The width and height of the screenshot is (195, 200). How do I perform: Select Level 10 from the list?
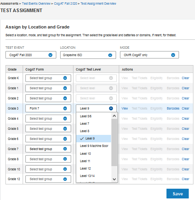click(94, 154)
